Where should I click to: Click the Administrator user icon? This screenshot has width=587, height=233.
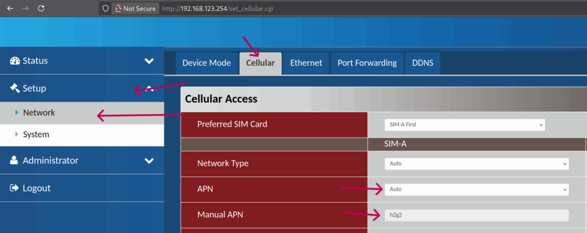(x=14, y=161)
